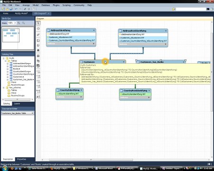
Task: Switch to the Properties tab
Action: (x=21, y=159)
